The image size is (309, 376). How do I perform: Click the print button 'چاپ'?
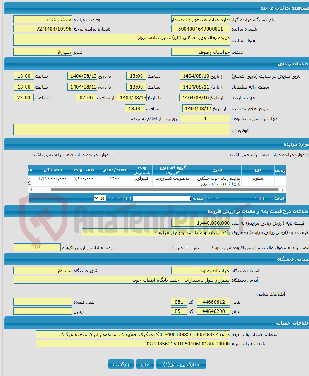tap(145, 364)
